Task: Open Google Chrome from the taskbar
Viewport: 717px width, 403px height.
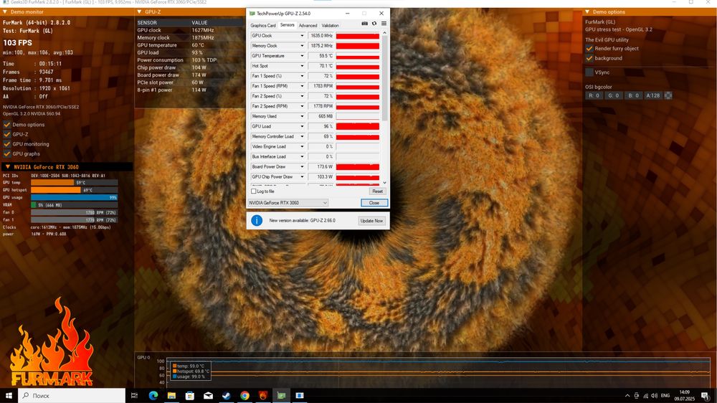Action: coord(244,395)
